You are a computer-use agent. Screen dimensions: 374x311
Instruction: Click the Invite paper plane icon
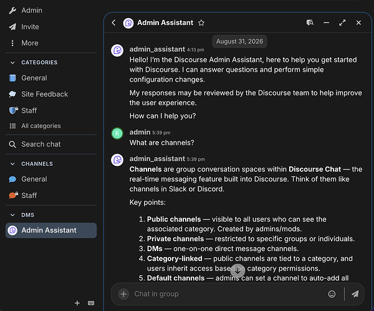[12, 27]
